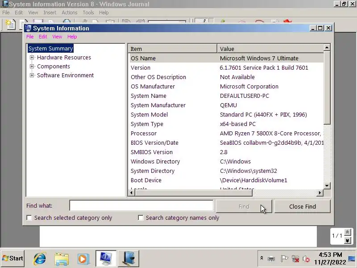Expand the Software Environment tree node

click(x=32, y=75)
